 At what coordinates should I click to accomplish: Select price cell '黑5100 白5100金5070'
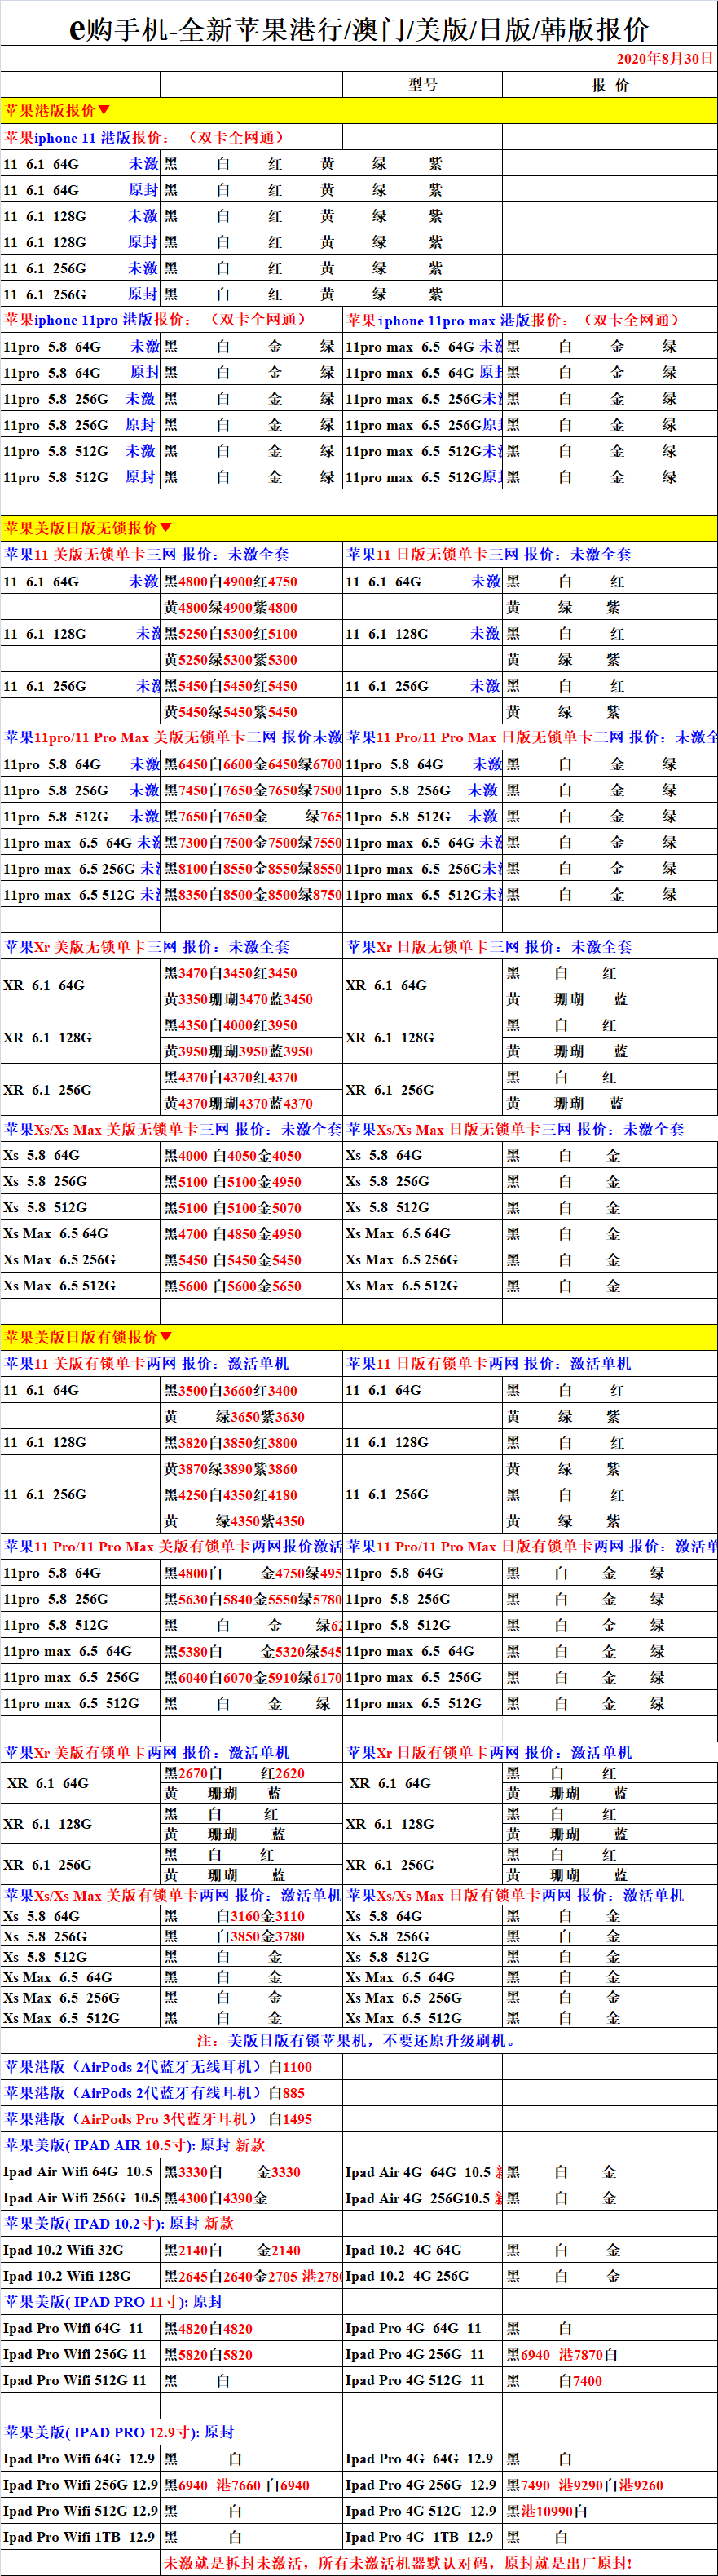coord(252,1207)
